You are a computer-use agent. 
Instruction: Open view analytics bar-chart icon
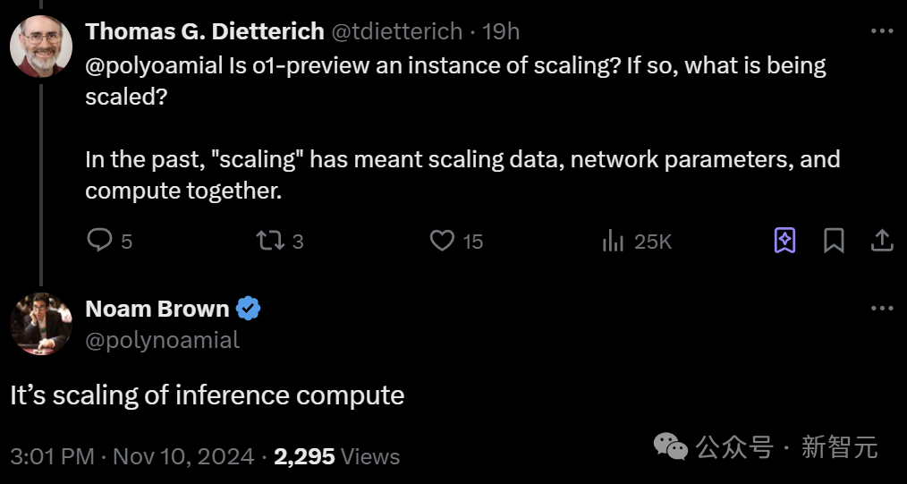tap(613, 240)
